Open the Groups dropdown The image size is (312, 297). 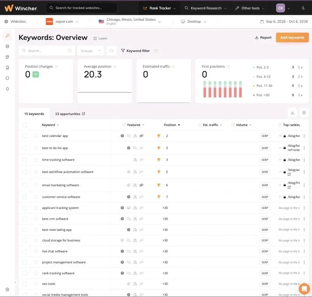(91, 50)
